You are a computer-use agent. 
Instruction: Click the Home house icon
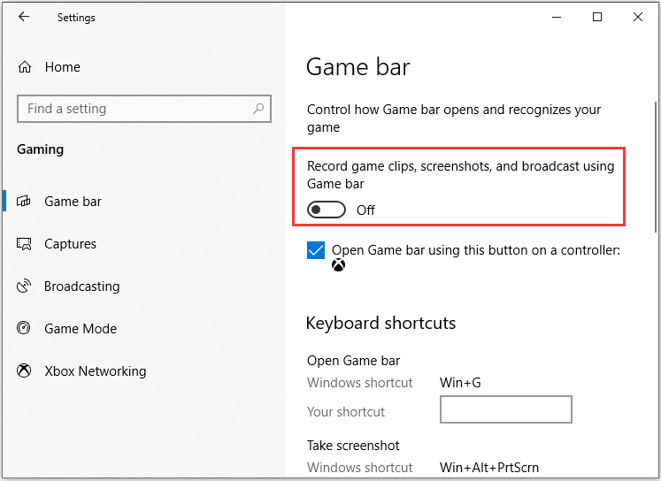coord(25,67)
